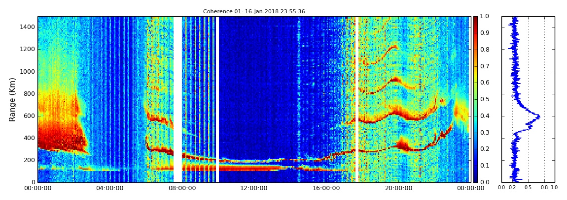Click the colorbar 0.9 label
Viewport: 567px width, 200px height.
[484, 33]
